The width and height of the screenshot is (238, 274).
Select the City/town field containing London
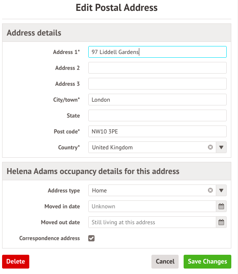tap(157, 100)
